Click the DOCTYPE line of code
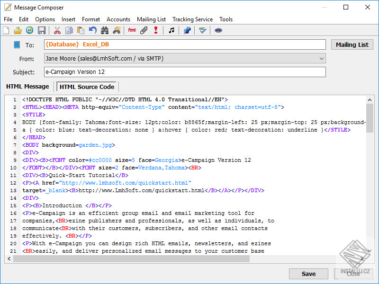This screenshot has height=284, width=379. [125, 99]
